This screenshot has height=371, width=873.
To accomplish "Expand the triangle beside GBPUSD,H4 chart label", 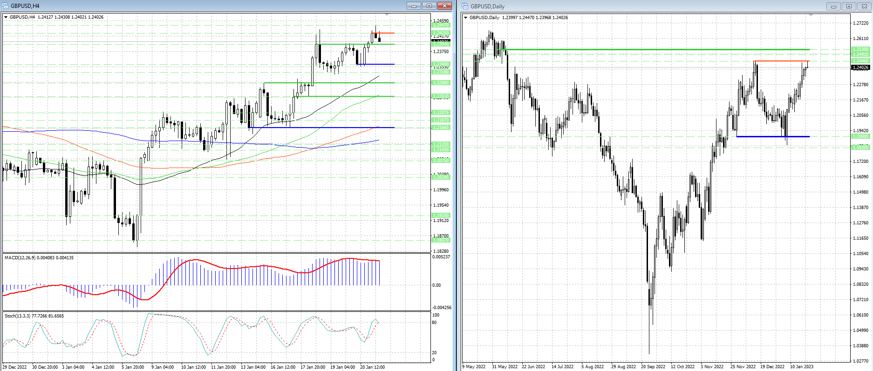I will tap(6, 17).
